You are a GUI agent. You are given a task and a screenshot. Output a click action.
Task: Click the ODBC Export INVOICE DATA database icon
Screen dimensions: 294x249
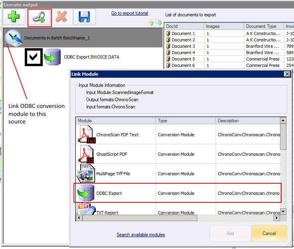(x=52, y=57)
